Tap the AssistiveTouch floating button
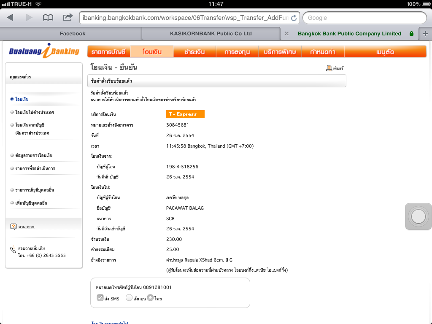Viewport: 432px width, 324px height. [418, 216]
